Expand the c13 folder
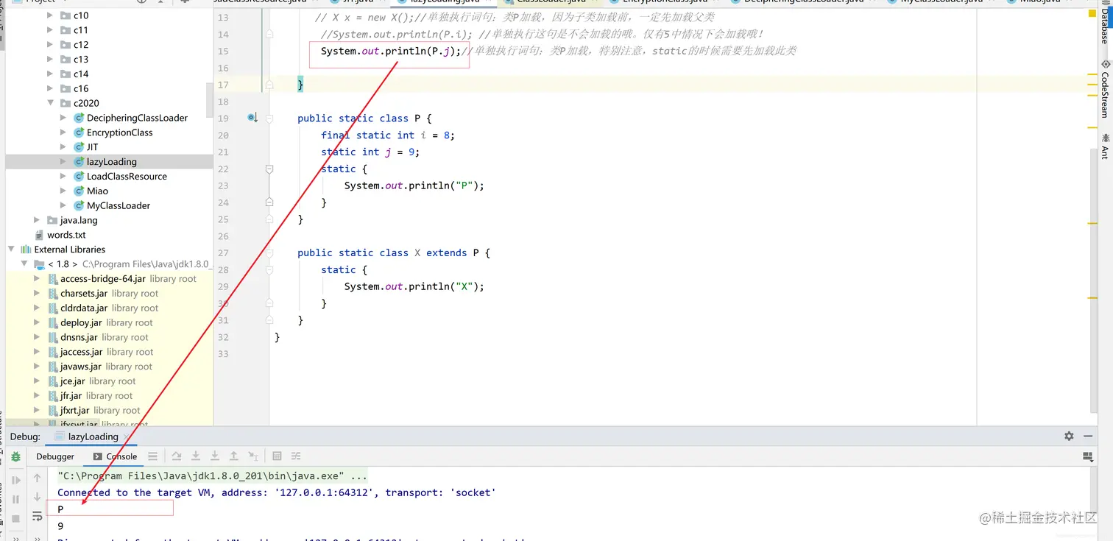The image size is (1113, 541). point(50,60)
